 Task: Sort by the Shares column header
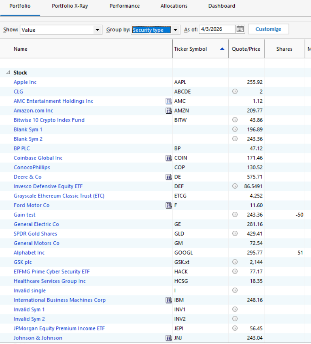coord(284,49)
